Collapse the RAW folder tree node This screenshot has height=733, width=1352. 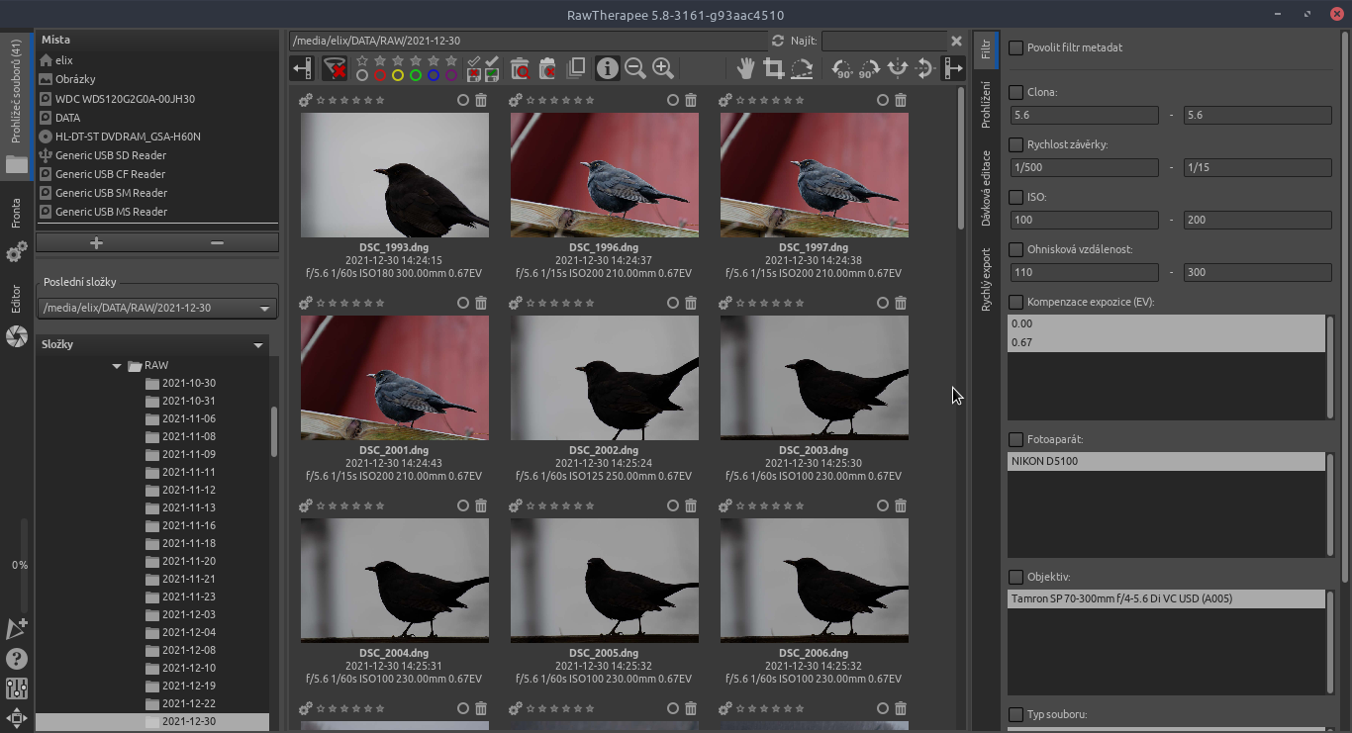tap(117, 366)
